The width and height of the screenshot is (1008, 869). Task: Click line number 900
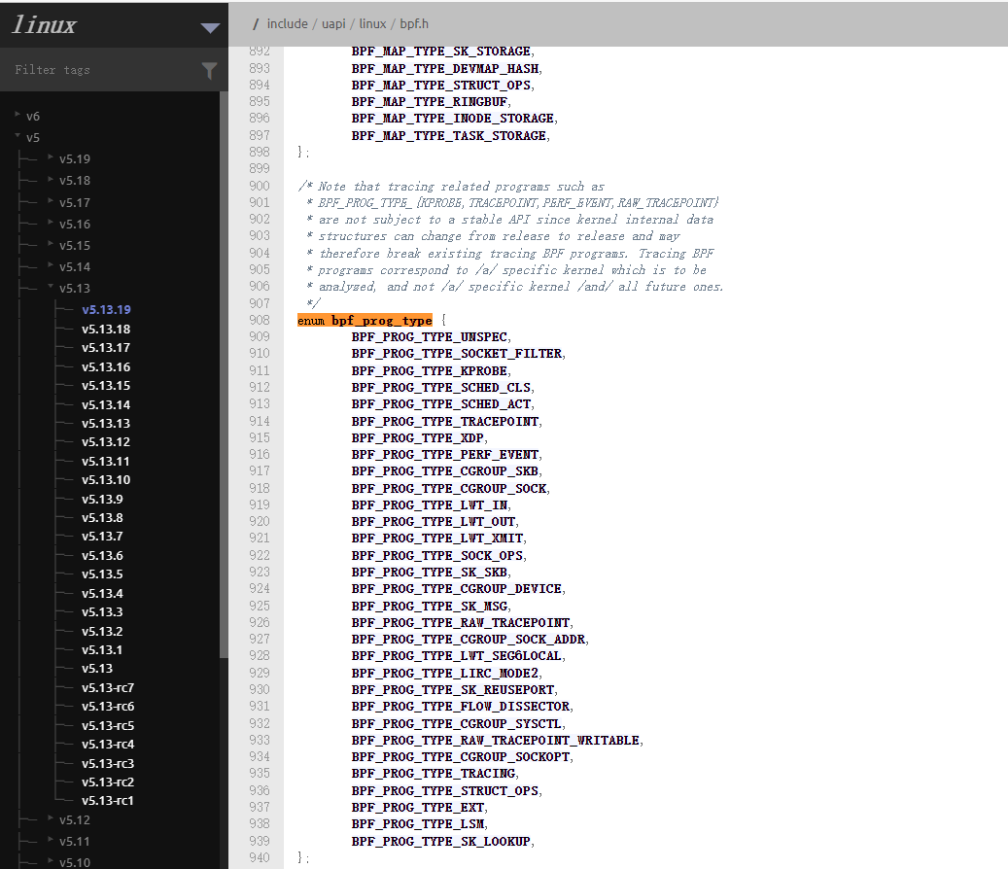pyautogui.click(x=260, y=186)
